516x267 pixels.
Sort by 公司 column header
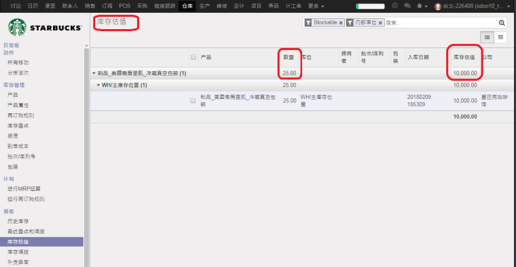pyautogui.click(x=487, y=57)
